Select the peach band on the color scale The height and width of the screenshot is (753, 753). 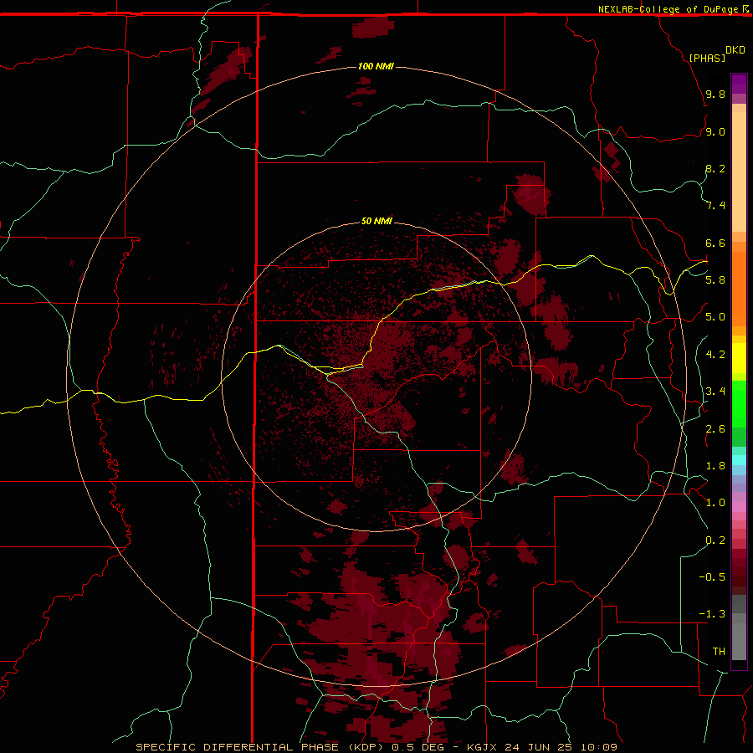739,172
